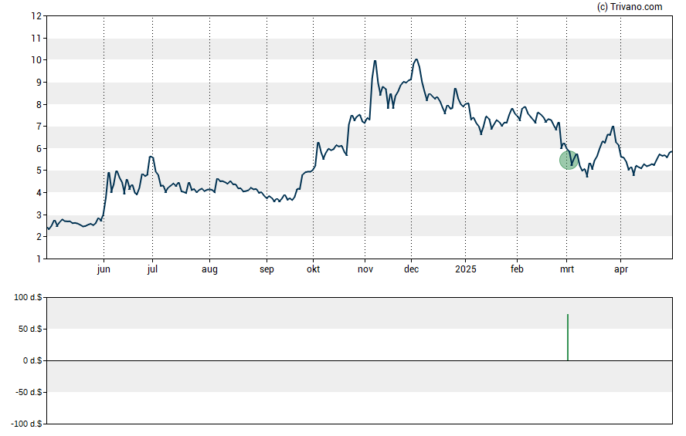Click the '1' y-axis value at bottom
Viewport: 686px width, 436px height.
(x=39, y=259)
